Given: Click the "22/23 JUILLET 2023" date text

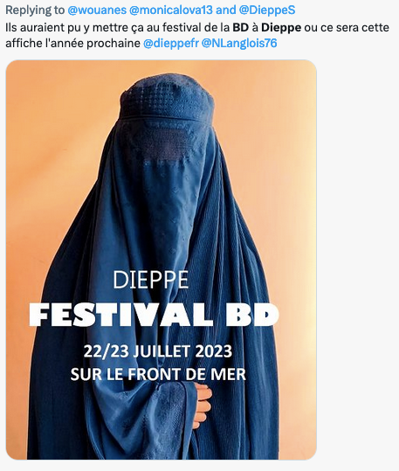Looking at the screenshot, I should pos(158,351).
